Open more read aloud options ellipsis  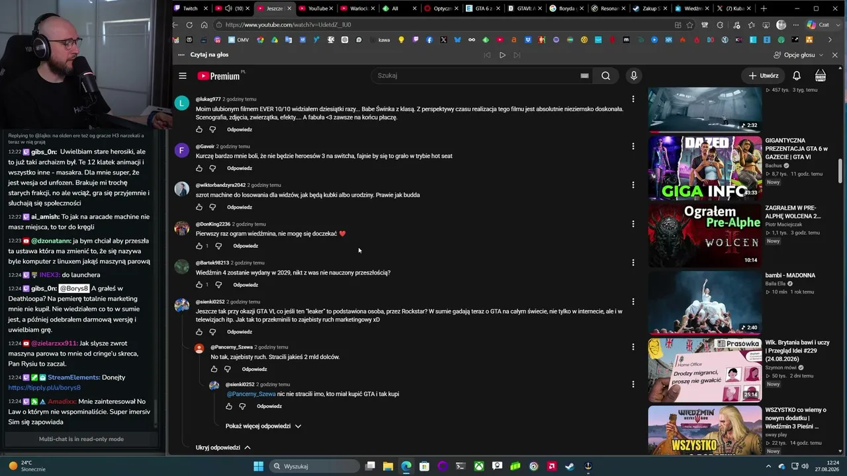(181, 55)
